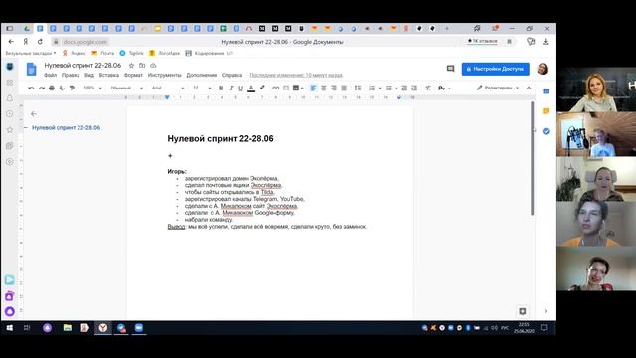Click the blue Настройки Доступа button

[495, 69]
